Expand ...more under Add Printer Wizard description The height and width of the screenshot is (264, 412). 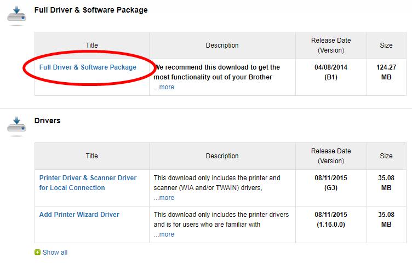[x=164, y=234]
